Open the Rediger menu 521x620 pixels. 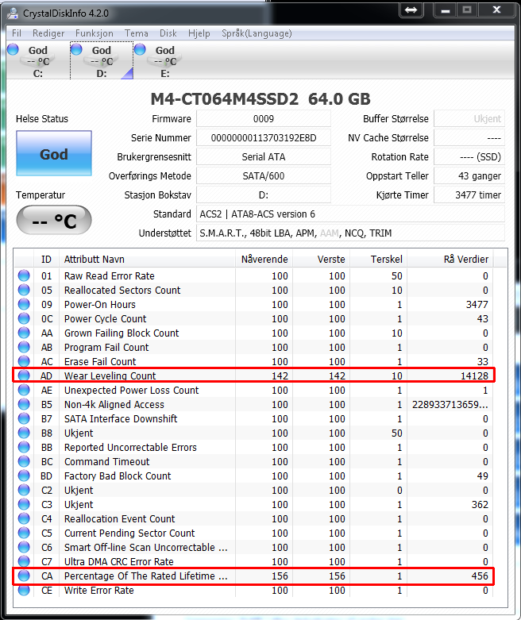tap(48, 33)
